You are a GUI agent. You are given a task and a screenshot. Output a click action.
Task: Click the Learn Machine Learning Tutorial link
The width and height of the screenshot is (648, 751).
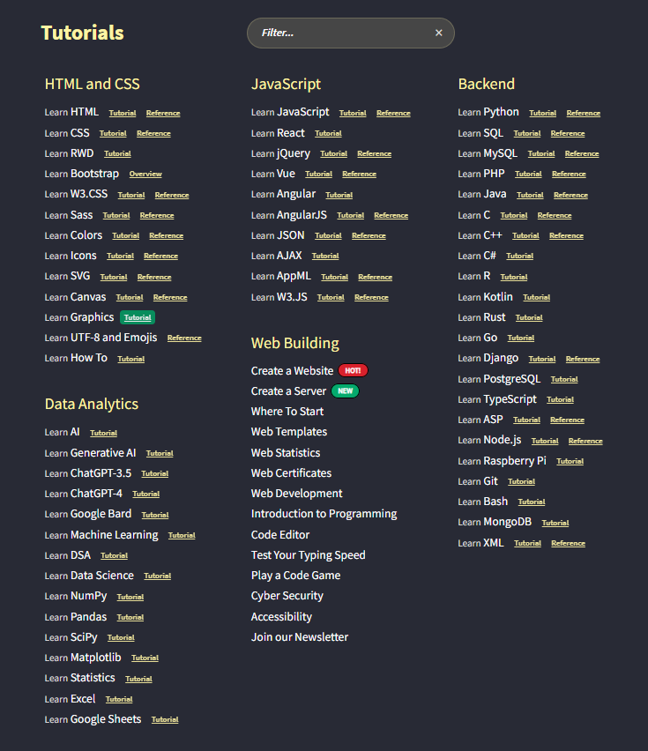(x=182, y=535)
